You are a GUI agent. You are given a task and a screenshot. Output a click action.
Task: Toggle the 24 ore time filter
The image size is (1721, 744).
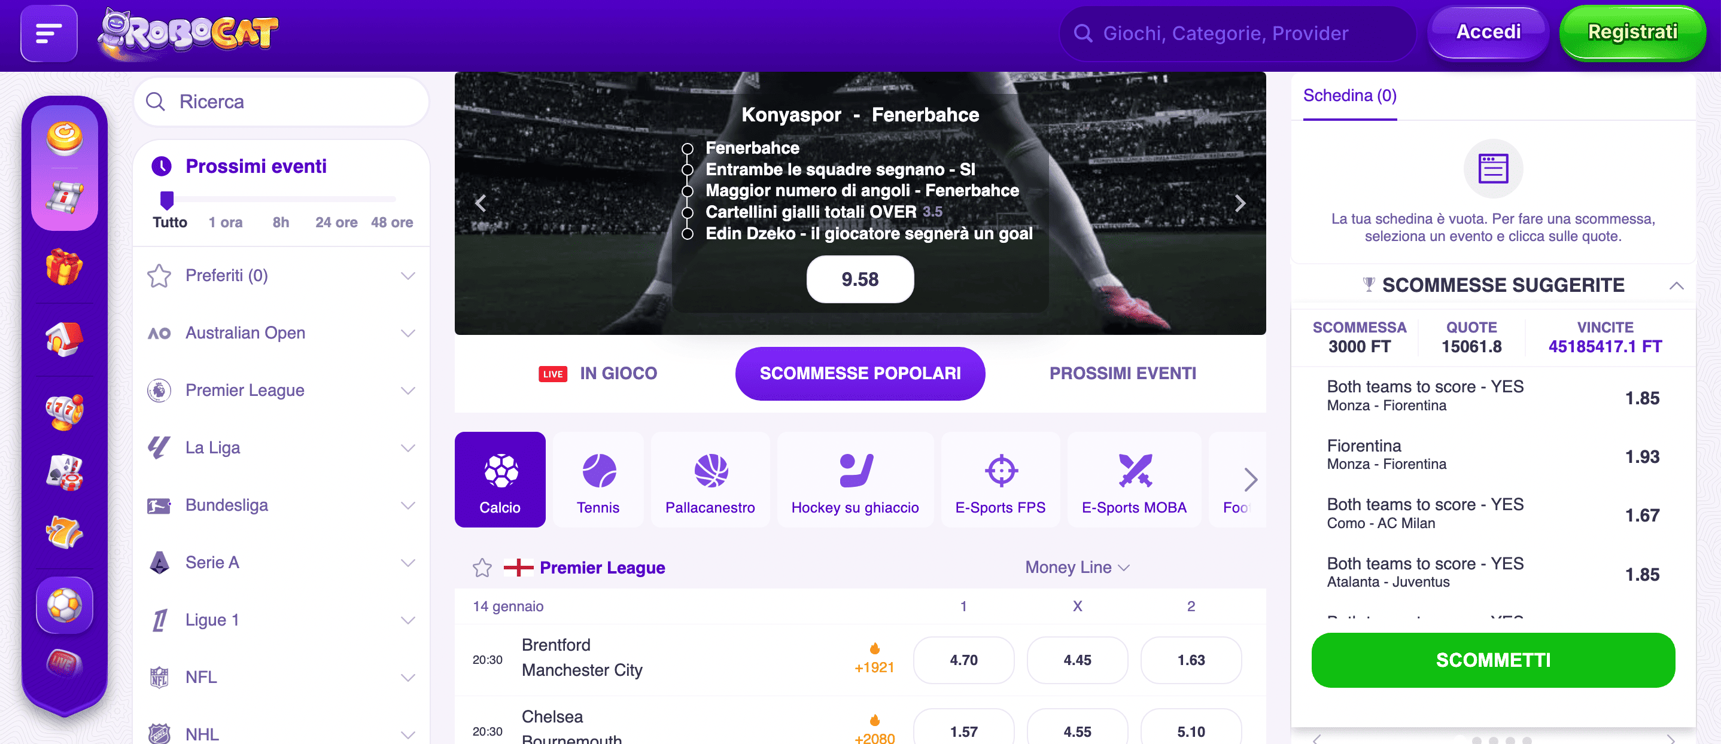(337, 222)
